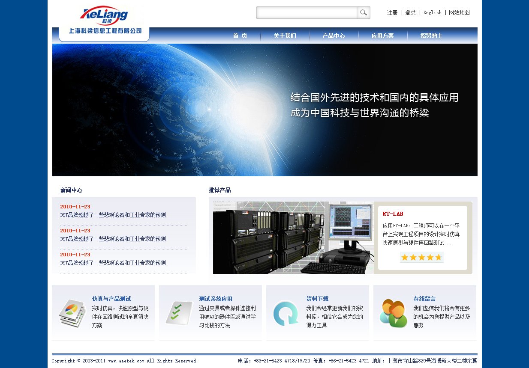This screenshot has width=529, height=368.
Task: Select 产品中心 in navigation bar
Action: [x=334, y=36]
